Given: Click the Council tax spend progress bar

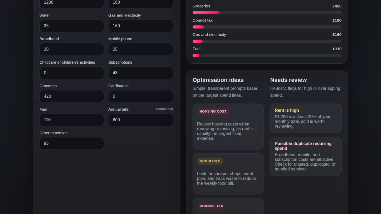Looking at the screenshot, I should 267,27.
